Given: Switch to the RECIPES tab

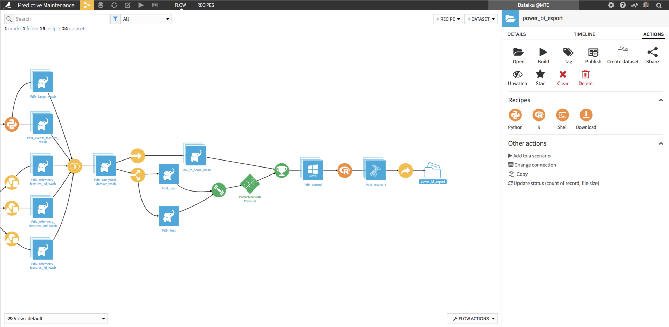Looking at the screenshot, I should click(x=206, y=5).
